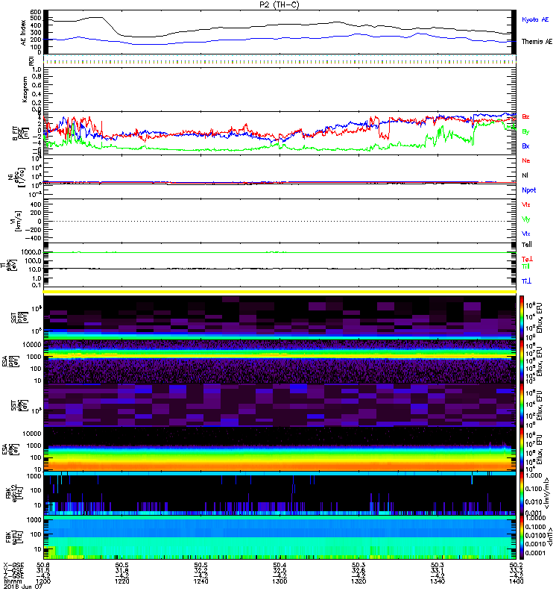Select the red Ne density legend label
The width and height of the screenshot is (559, 597).
[x=526, y=160]
